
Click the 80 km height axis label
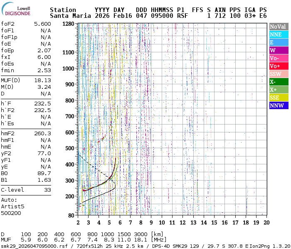[x=71, y=215]
